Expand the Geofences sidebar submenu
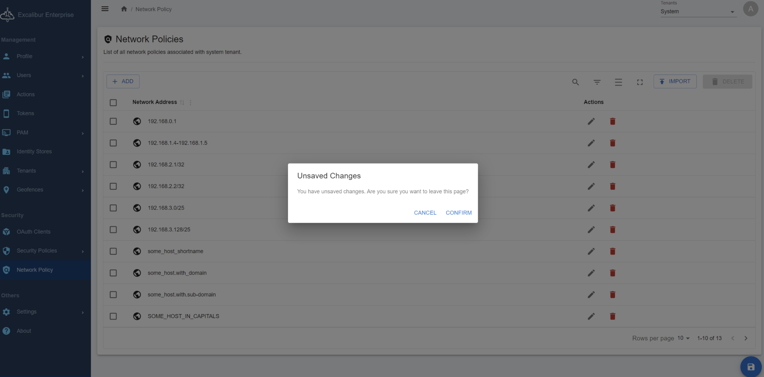The width and height of the screenshot is (764, 377). click(82, 190)
